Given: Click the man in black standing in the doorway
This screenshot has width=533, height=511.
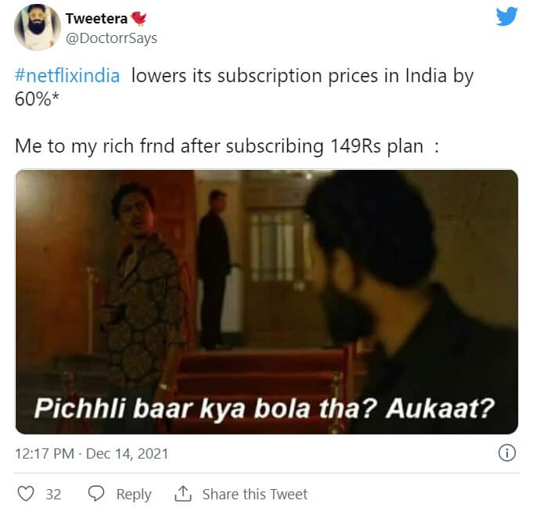Looking at the screenshot, I should (x=214, y=268).
